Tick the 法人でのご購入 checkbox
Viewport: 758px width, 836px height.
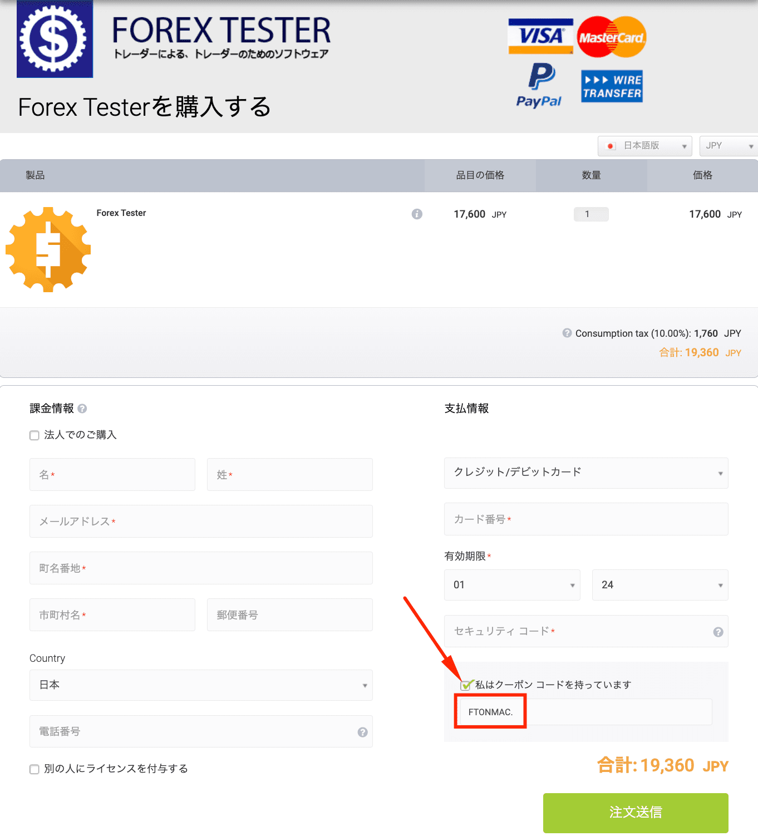tap(35, 435)
